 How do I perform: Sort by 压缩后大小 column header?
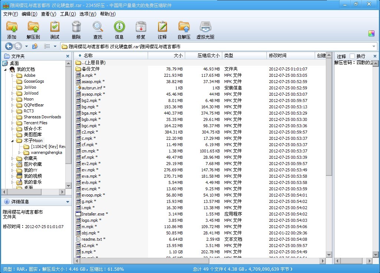click(204, 56)
